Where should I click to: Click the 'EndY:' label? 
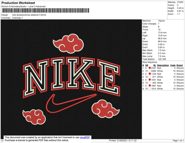[145, 47]
